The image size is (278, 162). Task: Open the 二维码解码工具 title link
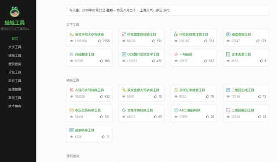coord(243,110)
